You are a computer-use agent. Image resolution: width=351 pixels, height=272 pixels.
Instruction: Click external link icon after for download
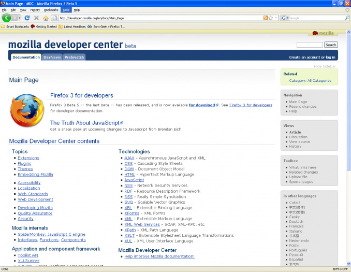(217, 105)
